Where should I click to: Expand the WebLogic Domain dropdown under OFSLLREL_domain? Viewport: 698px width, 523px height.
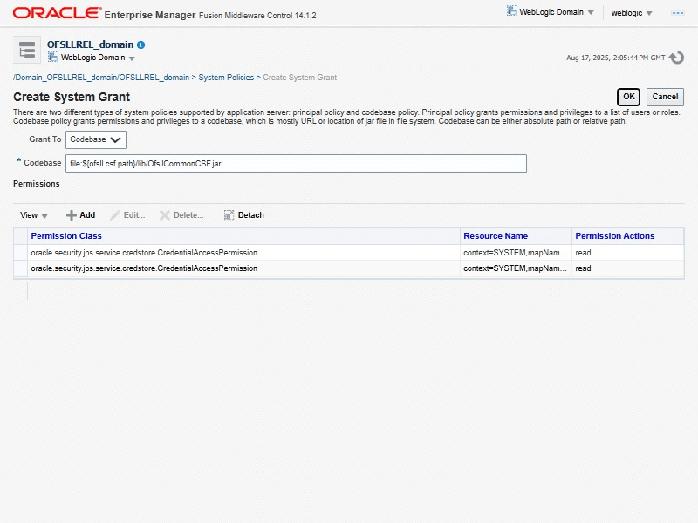coord(132,58)
